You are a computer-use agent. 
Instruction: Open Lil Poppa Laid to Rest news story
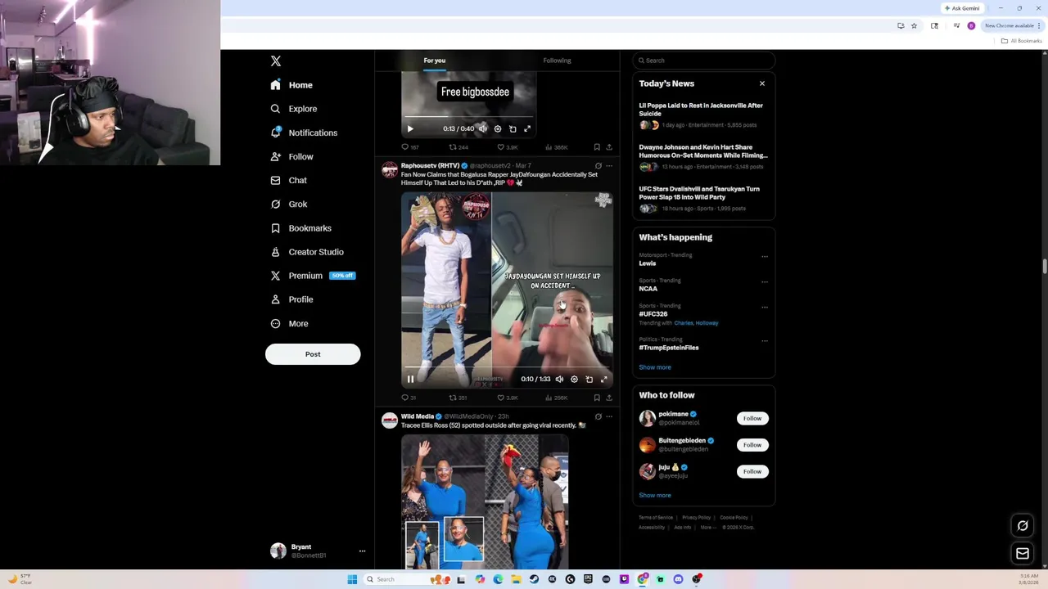pos(701,109)
